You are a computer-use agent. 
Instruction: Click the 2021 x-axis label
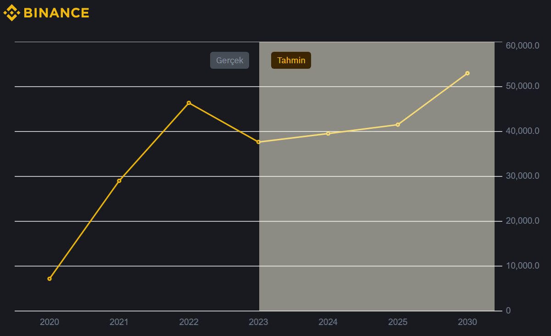click(x=119, y=322)
